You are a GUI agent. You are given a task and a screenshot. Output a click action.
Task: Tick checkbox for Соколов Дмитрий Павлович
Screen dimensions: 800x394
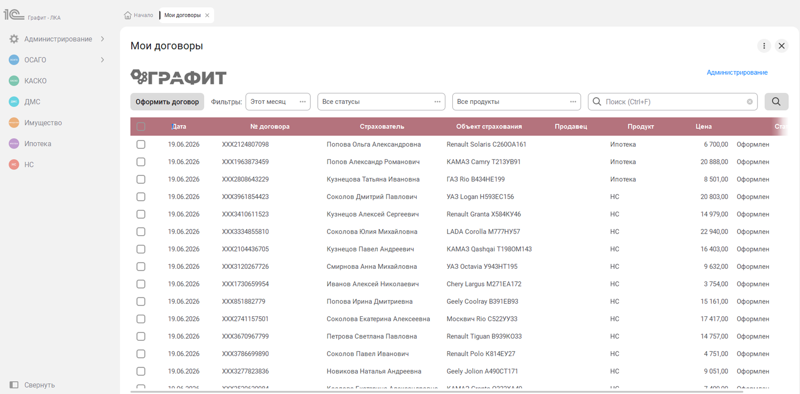point(141,197)
